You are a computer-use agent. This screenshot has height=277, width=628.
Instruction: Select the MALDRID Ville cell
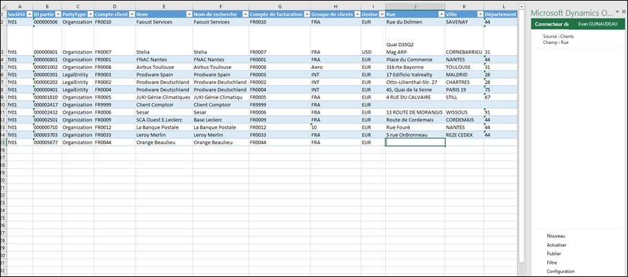464,74
